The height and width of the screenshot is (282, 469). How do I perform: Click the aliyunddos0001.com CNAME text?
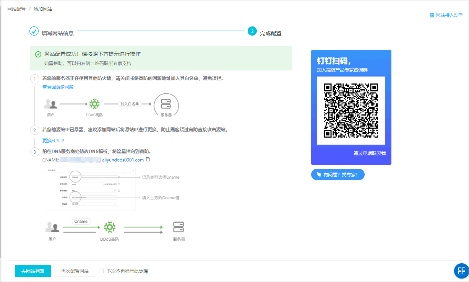pos(122,160)
